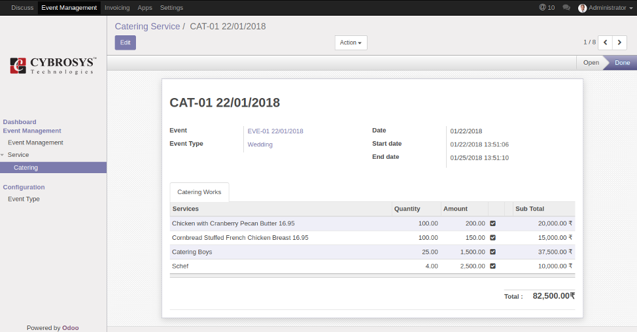637x332 pixels.
Task: Open event link EVE-01 22/01/2018
Action: point(275,131)
